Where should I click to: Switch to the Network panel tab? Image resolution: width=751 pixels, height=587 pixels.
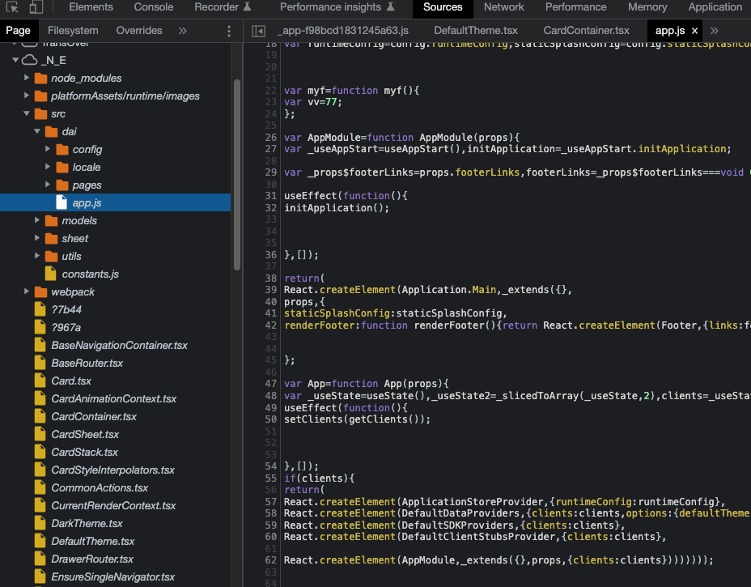[x=503, y=7]
